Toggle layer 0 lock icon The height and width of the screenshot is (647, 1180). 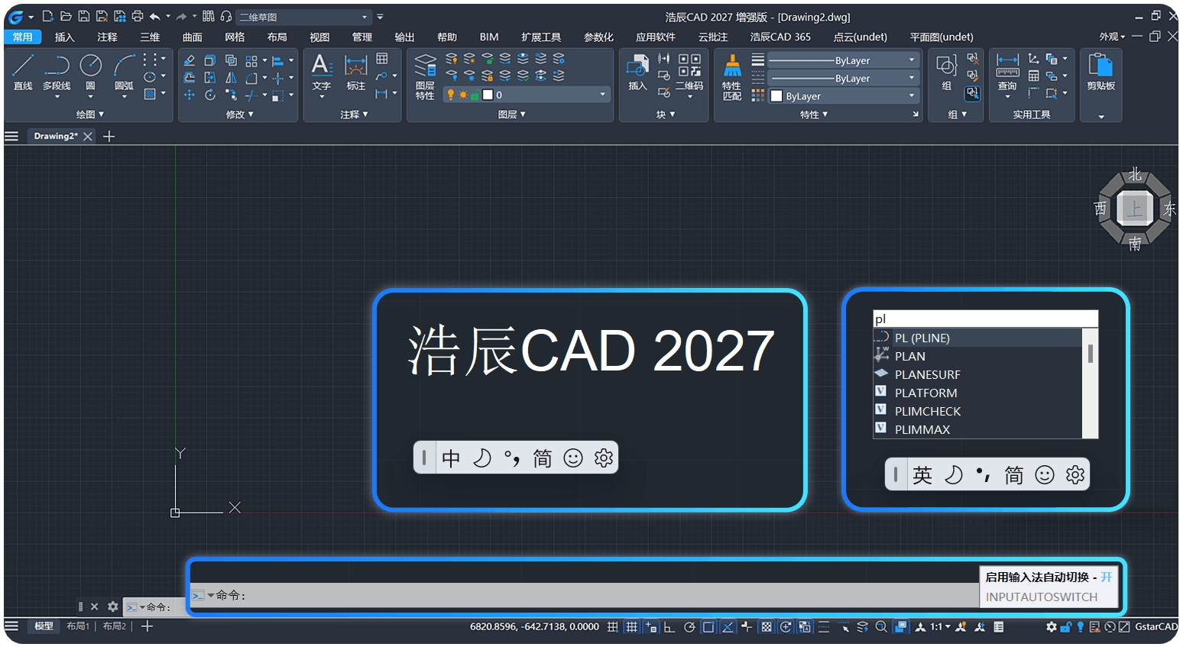tap(475, 95)
